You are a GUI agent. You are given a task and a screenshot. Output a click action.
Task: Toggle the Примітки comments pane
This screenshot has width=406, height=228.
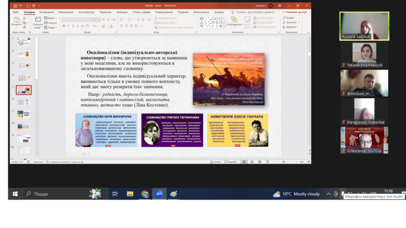[x=230, y=162]
